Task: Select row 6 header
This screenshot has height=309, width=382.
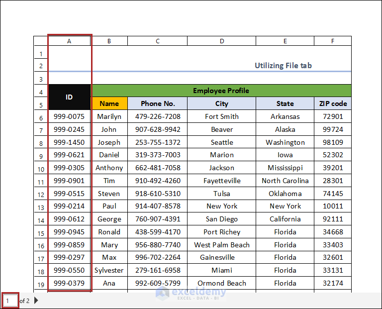Action: (41, 117)
